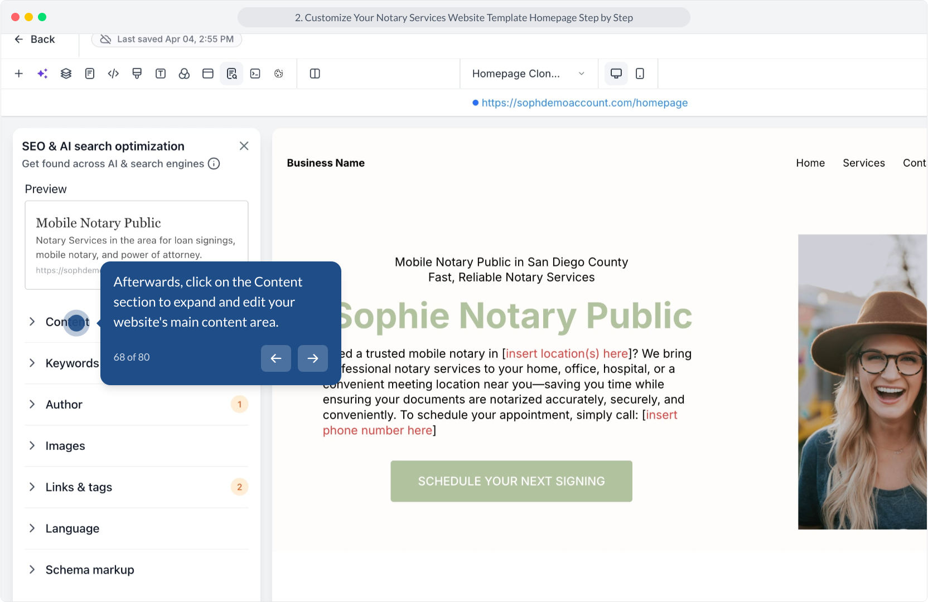Click the macOS green fullscreen window button
This screenshot has width=928, height=602.
click(42, 17)
